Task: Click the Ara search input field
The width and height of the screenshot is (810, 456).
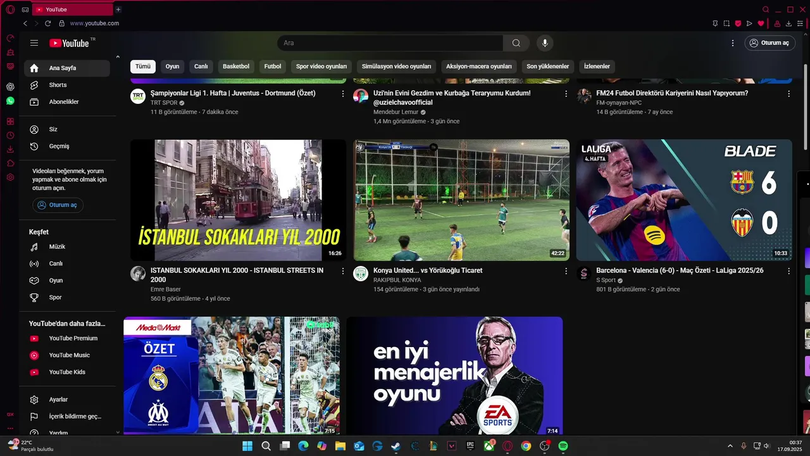Action: click(390, 43)
